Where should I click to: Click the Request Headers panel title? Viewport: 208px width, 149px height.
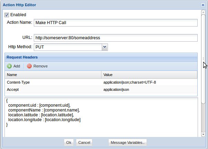22,57
